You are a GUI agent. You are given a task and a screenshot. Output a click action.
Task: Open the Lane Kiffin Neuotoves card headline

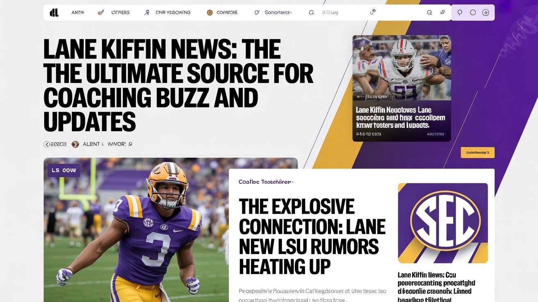pos(400,117)
